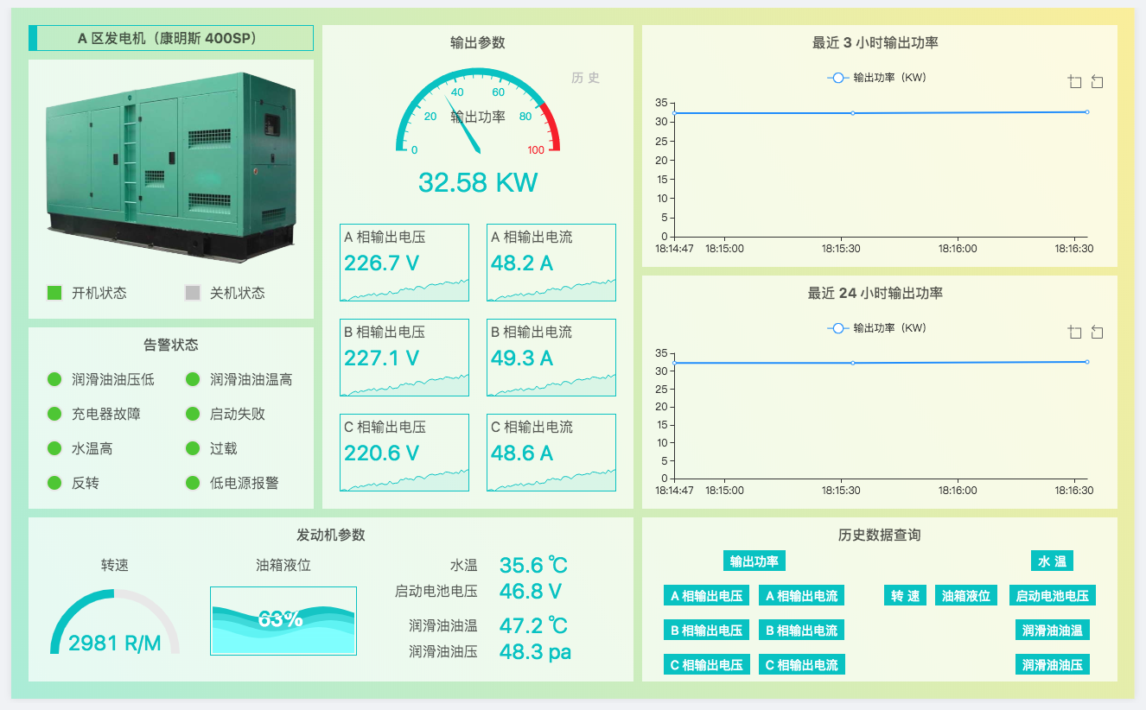This screenshot has width=1146, height=710.
Task: Click the 32.58 KW power reading
Action: [x=478, y=182]
